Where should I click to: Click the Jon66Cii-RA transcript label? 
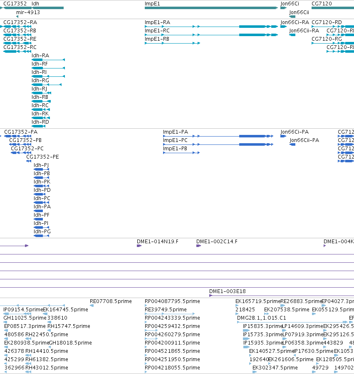(x=304, y=31)
